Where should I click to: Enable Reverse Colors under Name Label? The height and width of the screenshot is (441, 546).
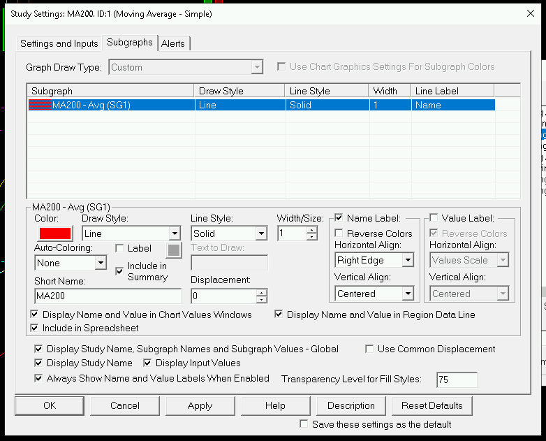pyautogui.click(x=339, y=233)
